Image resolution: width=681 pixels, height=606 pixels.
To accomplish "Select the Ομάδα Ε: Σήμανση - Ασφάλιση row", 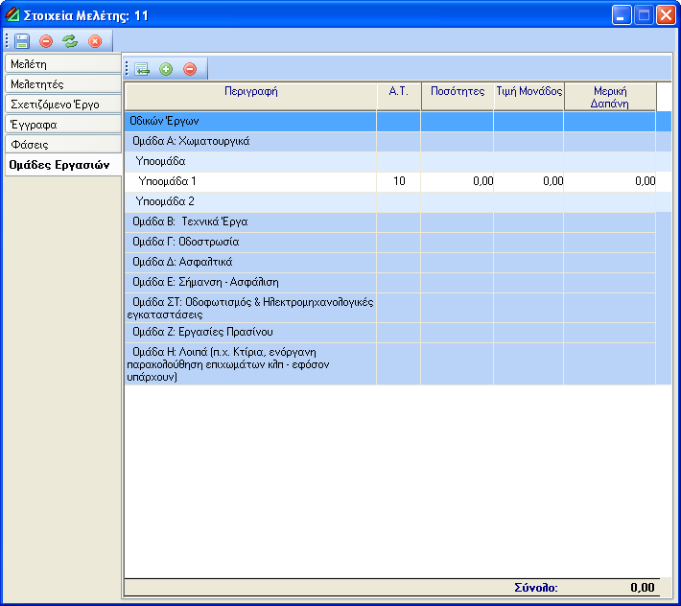I will (398, 282).
